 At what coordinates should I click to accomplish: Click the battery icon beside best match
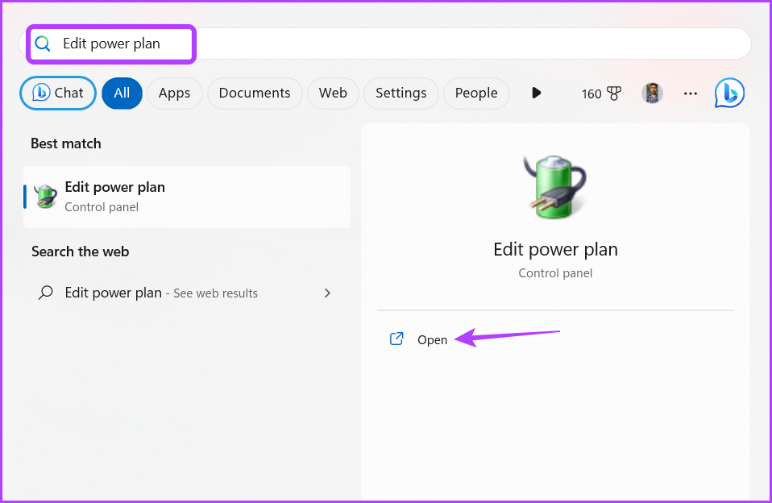point(45,197)
